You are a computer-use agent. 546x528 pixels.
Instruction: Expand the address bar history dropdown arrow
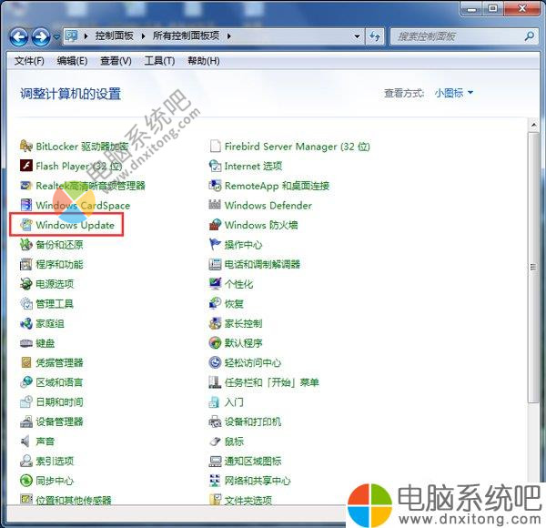tap(355, 36)
